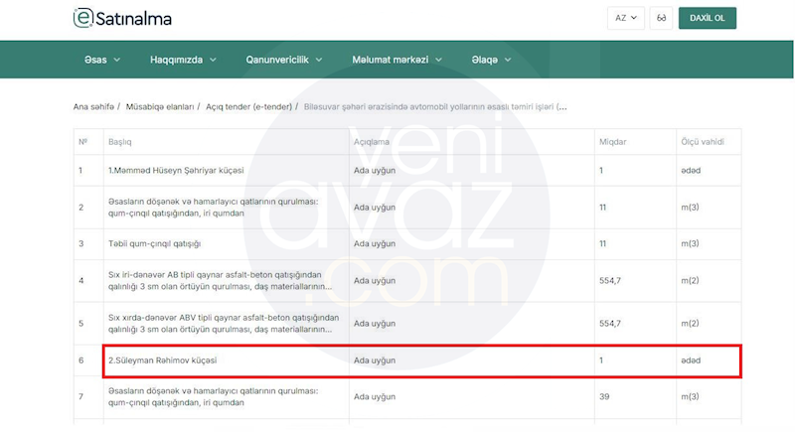Navigate to Açıq tender (e-tender) breadcrumb
795x432 pixels.
click(247, 105)
